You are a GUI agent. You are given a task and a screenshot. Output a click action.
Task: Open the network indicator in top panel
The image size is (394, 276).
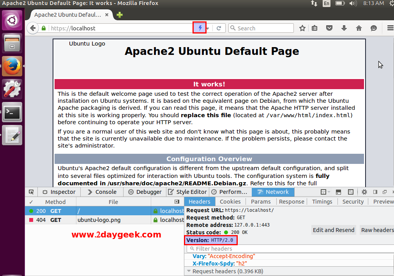point(314,3)
